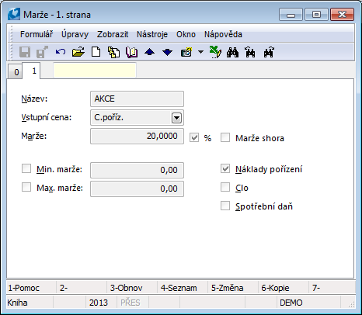Select tab 1
Image resolution: width=362 pixels, height=315 pixels.
click(x=32, y=71)
